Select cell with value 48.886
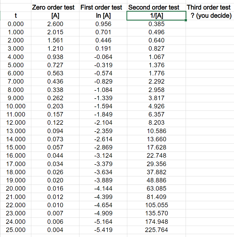 [x=156, y=180]
